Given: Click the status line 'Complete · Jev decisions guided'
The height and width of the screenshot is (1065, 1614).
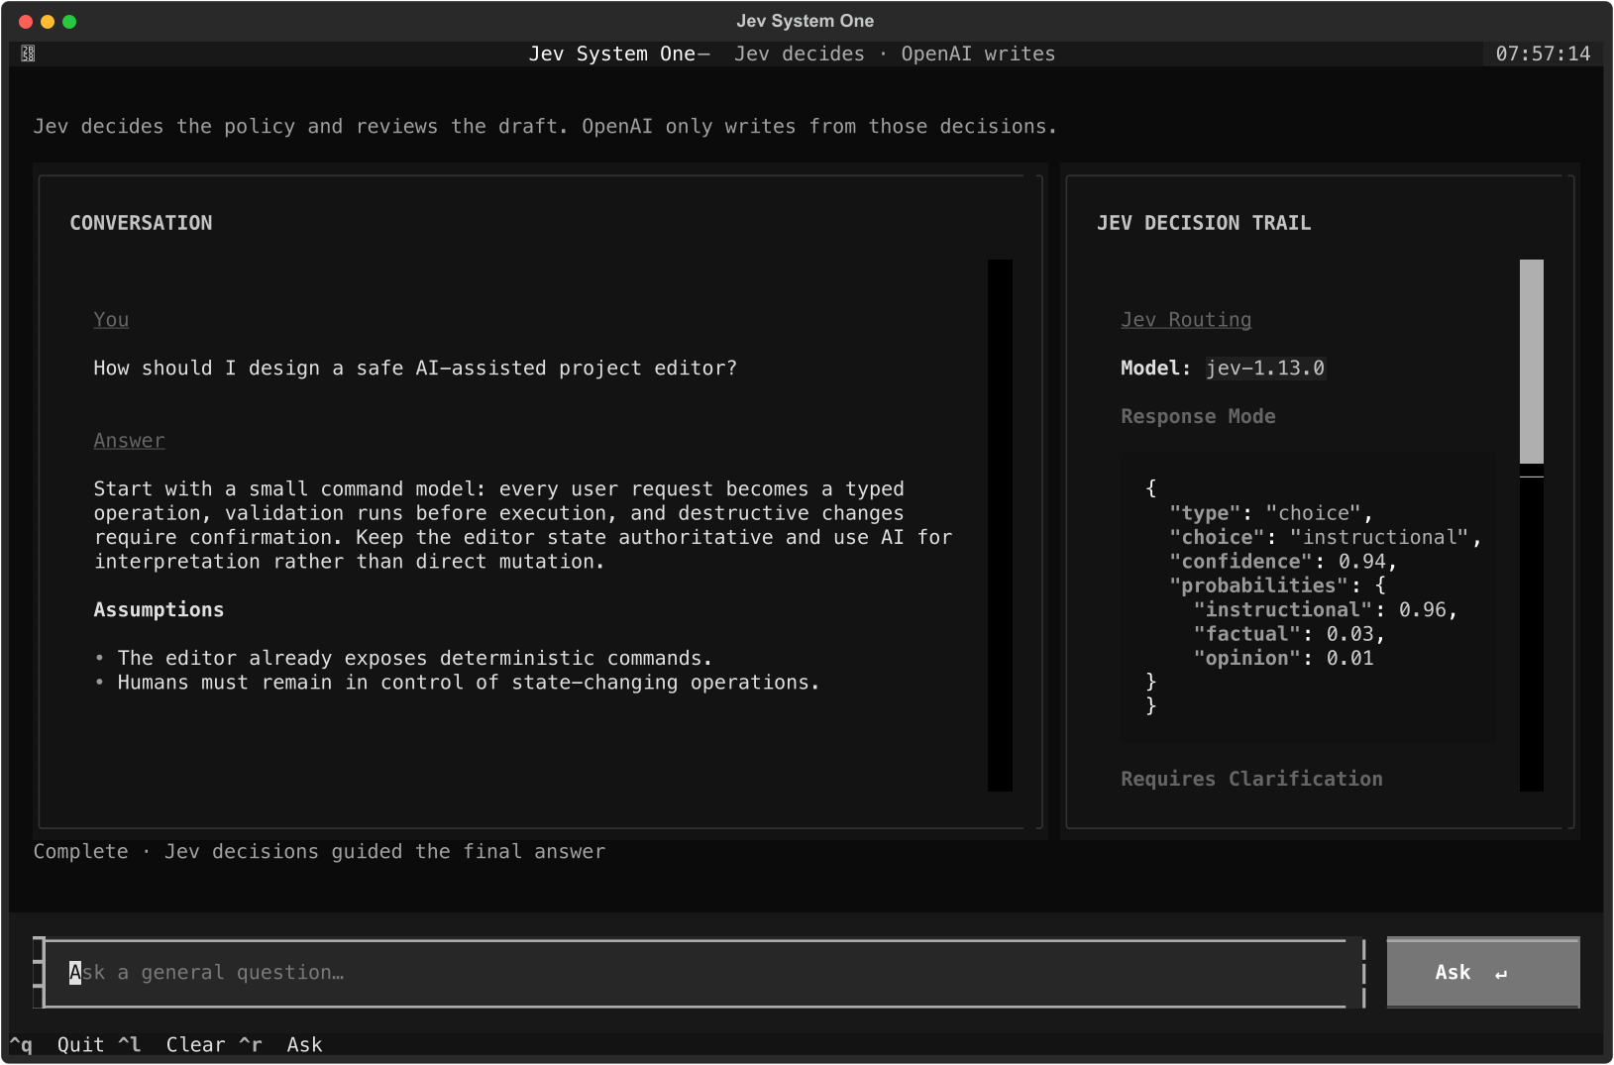Looking at the screenshot, I should (319, 852).
